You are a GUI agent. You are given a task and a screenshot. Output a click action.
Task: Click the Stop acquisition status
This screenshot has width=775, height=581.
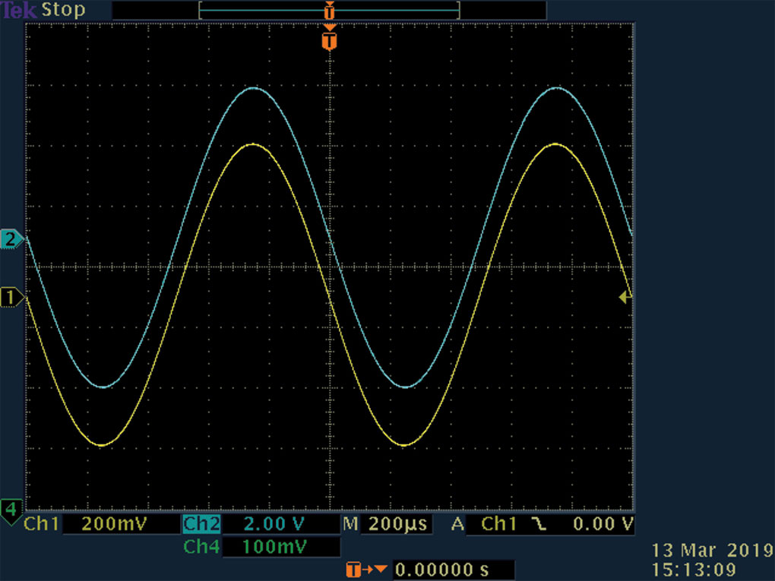[63, 9]
